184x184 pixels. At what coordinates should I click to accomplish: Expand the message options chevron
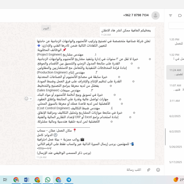click(31, 99)
